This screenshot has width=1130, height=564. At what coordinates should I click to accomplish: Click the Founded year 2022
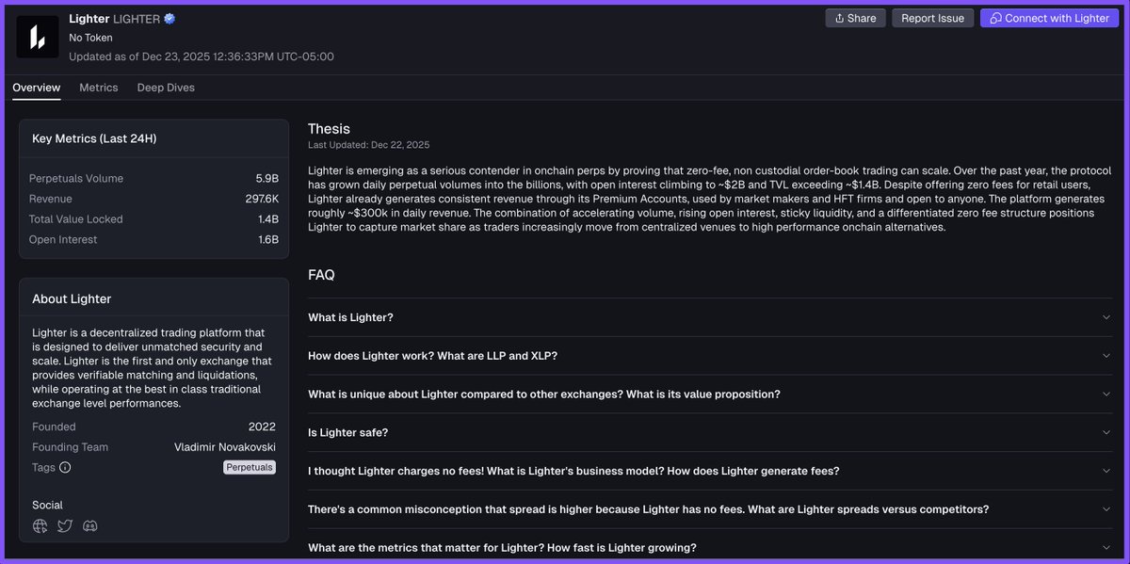[x=262, y=427]
